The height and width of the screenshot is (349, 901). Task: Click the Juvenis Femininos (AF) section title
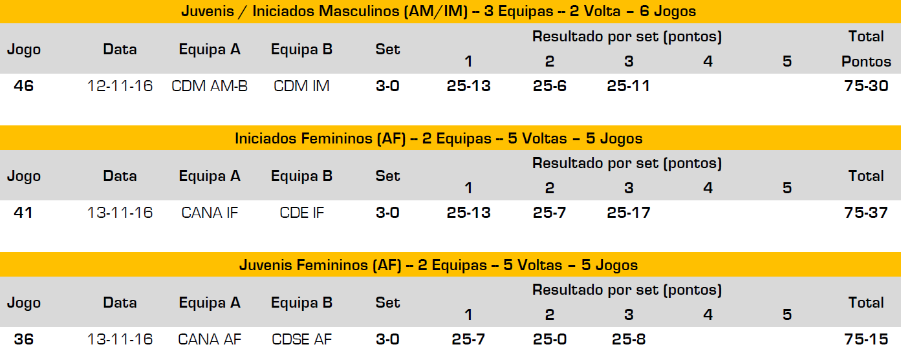438,265
